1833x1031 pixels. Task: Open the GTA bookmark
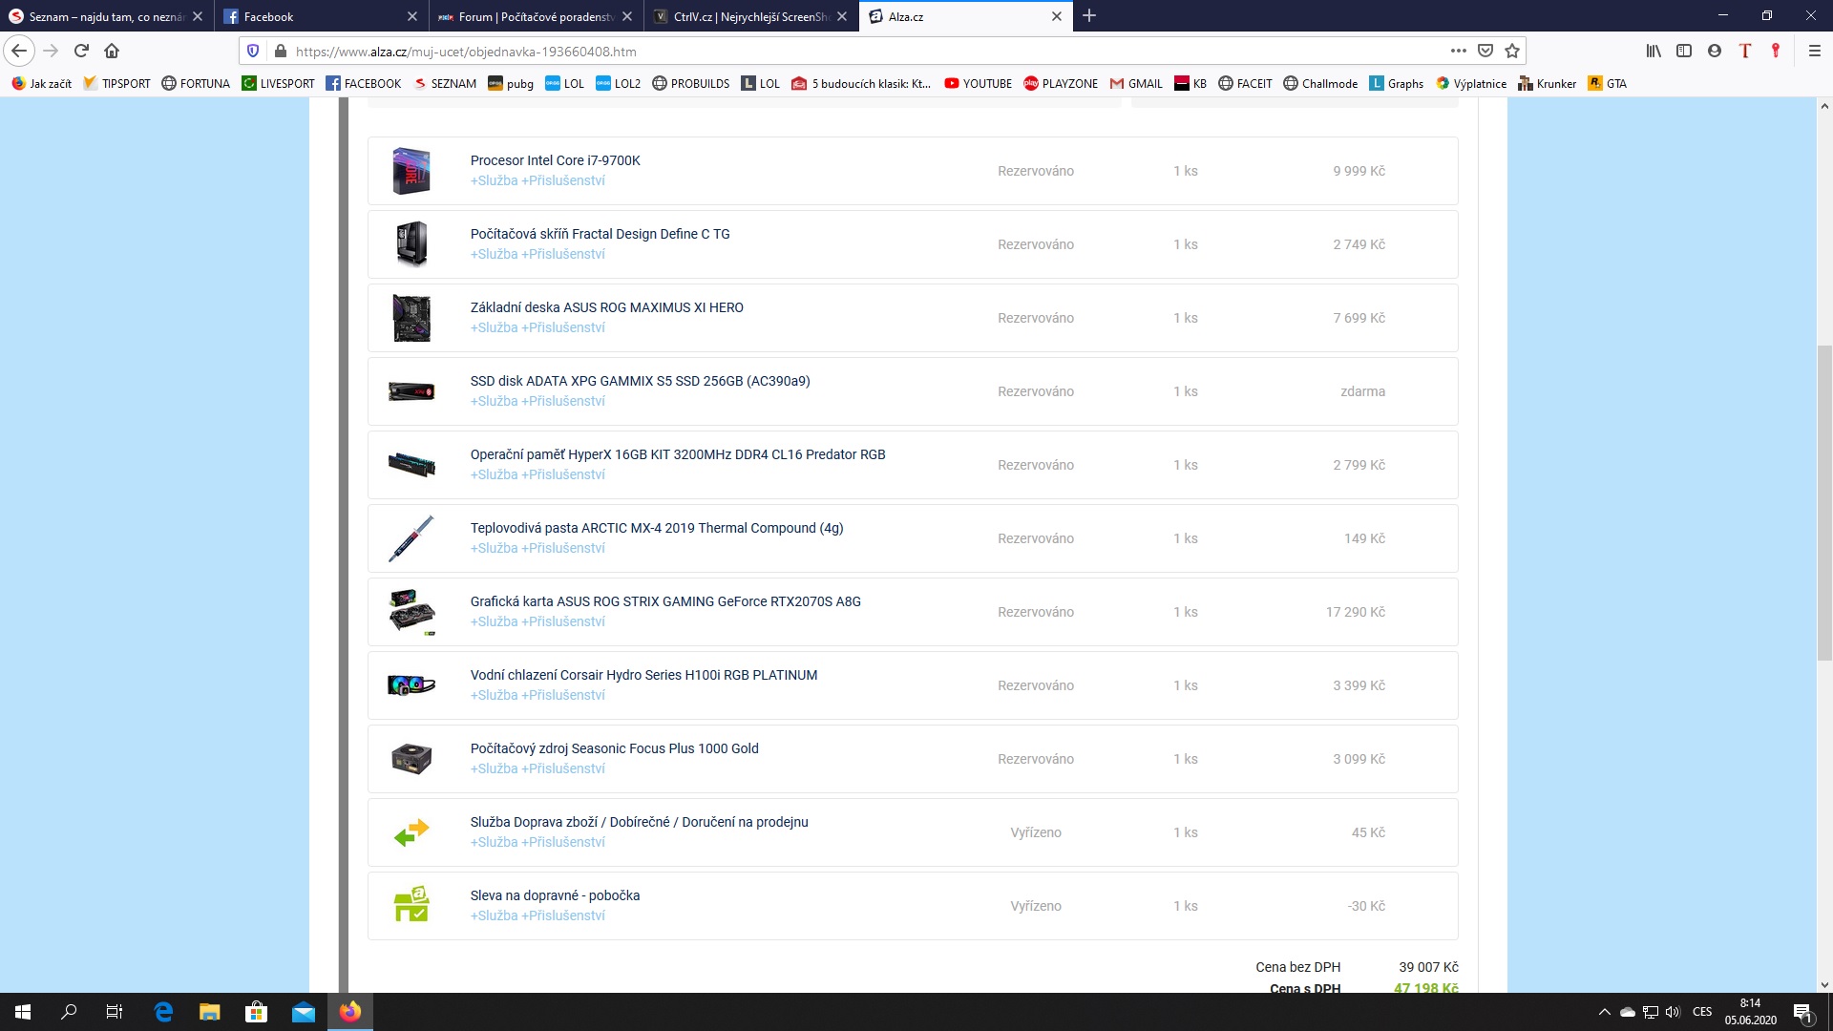pyautogui.click(x=1607, y=83)
